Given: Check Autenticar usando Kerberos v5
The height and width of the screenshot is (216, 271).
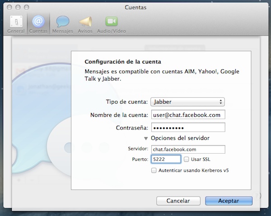Looking at the screenshot, I should [154, 170].
